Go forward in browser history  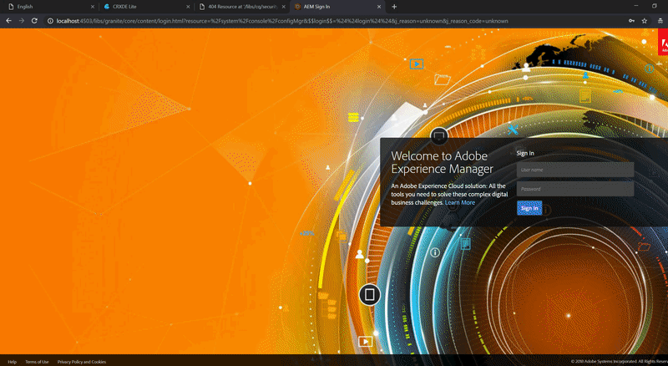tap(22, 21)
